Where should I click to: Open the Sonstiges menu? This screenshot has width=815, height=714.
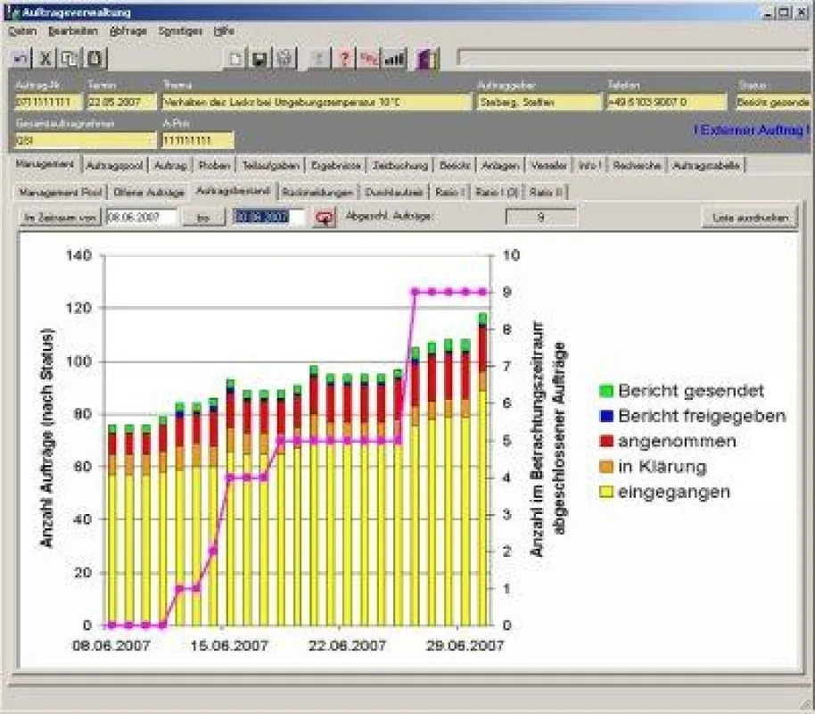coord(180,32)
